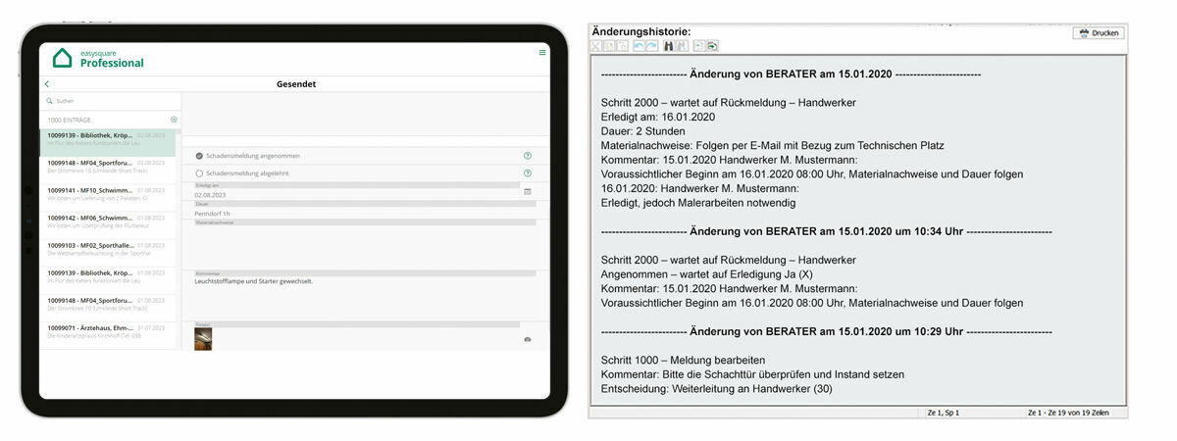
Task: Select the Schadensmeldung abgelehnt option
Action: pos(199,173)
